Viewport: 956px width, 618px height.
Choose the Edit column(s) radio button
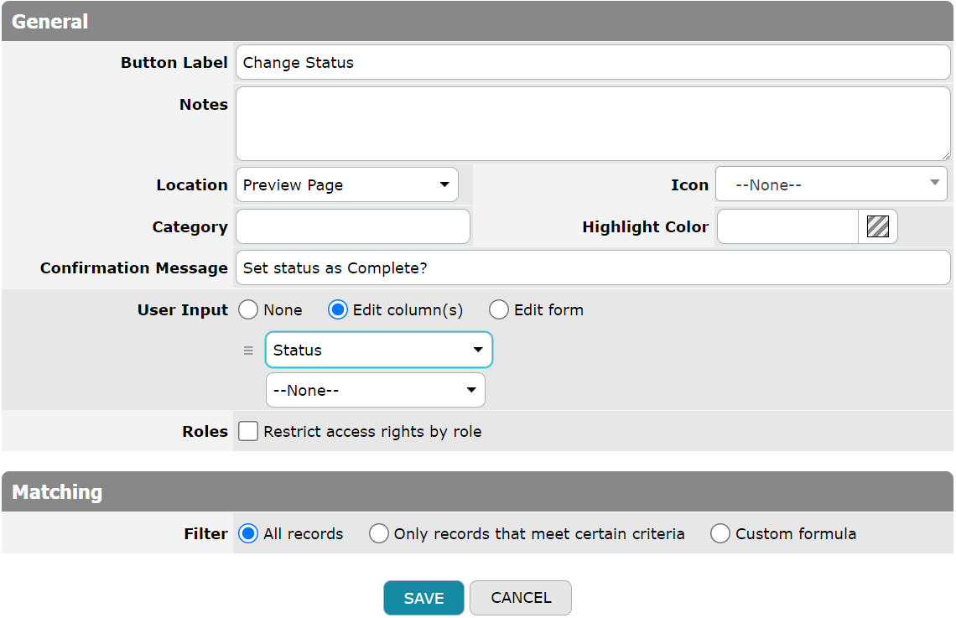coord(338,310)
